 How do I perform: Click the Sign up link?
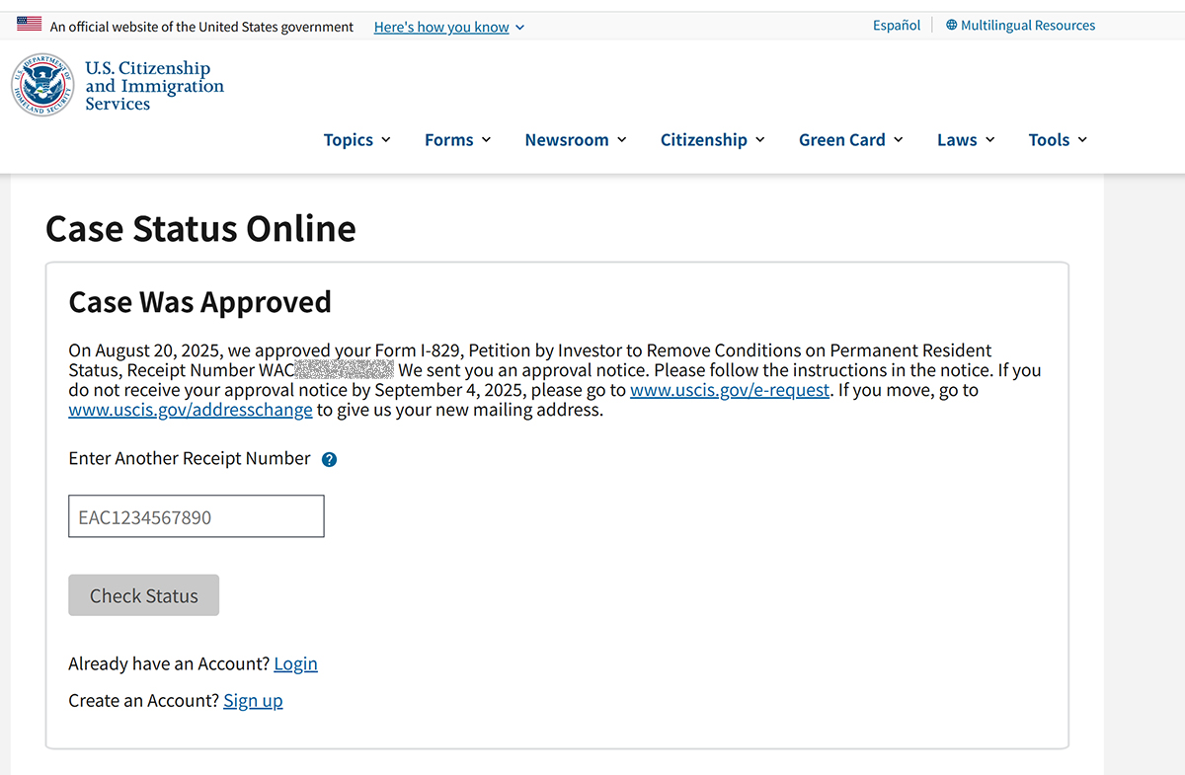tap(253, 701)
